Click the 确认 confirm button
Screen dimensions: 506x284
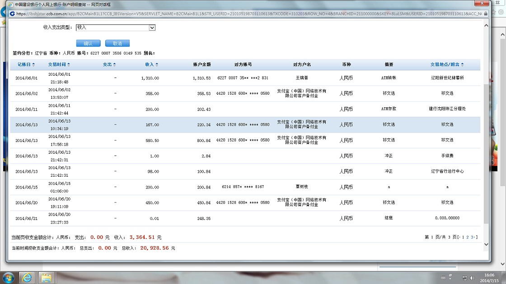tap(88, 43)
